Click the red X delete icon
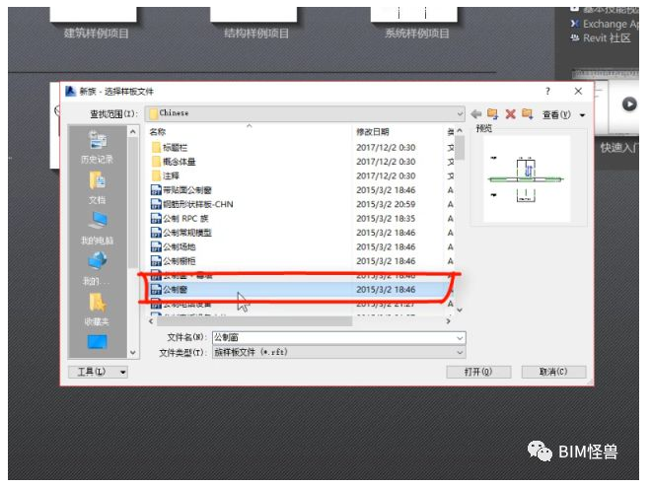Image resolution: width=650 pixels, height=487 pixels. point(510,114)
